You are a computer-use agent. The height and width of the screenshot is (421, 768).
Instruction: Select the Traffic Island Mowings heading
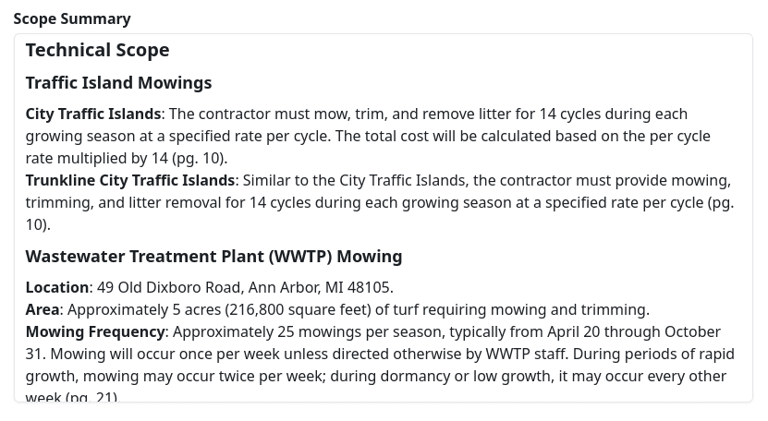click(118, 83)
